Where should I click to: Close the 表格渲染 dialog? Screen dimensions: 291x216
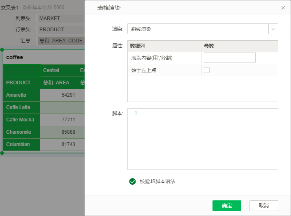coord(283,8)
